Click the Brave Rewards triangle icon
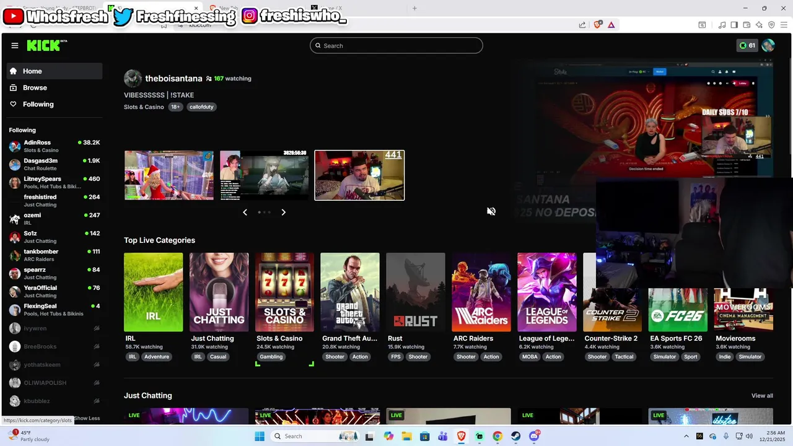Image resolution: width=793 pixels, height=446 pixels. pyautogui.click(x=611, y=25)
